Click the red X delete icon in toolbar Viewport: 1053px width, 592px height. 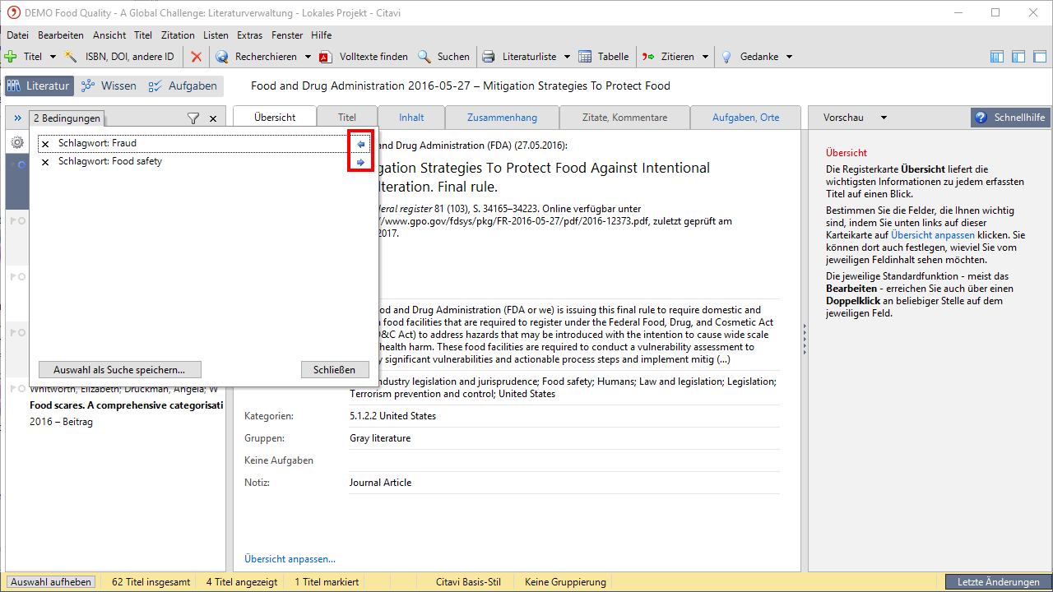196,57
